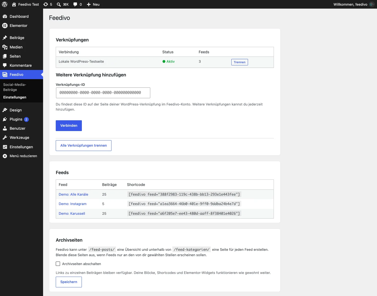Open the Feedivo Test site home icon
This screenshot has height=296, width=377.
[14, 4]
